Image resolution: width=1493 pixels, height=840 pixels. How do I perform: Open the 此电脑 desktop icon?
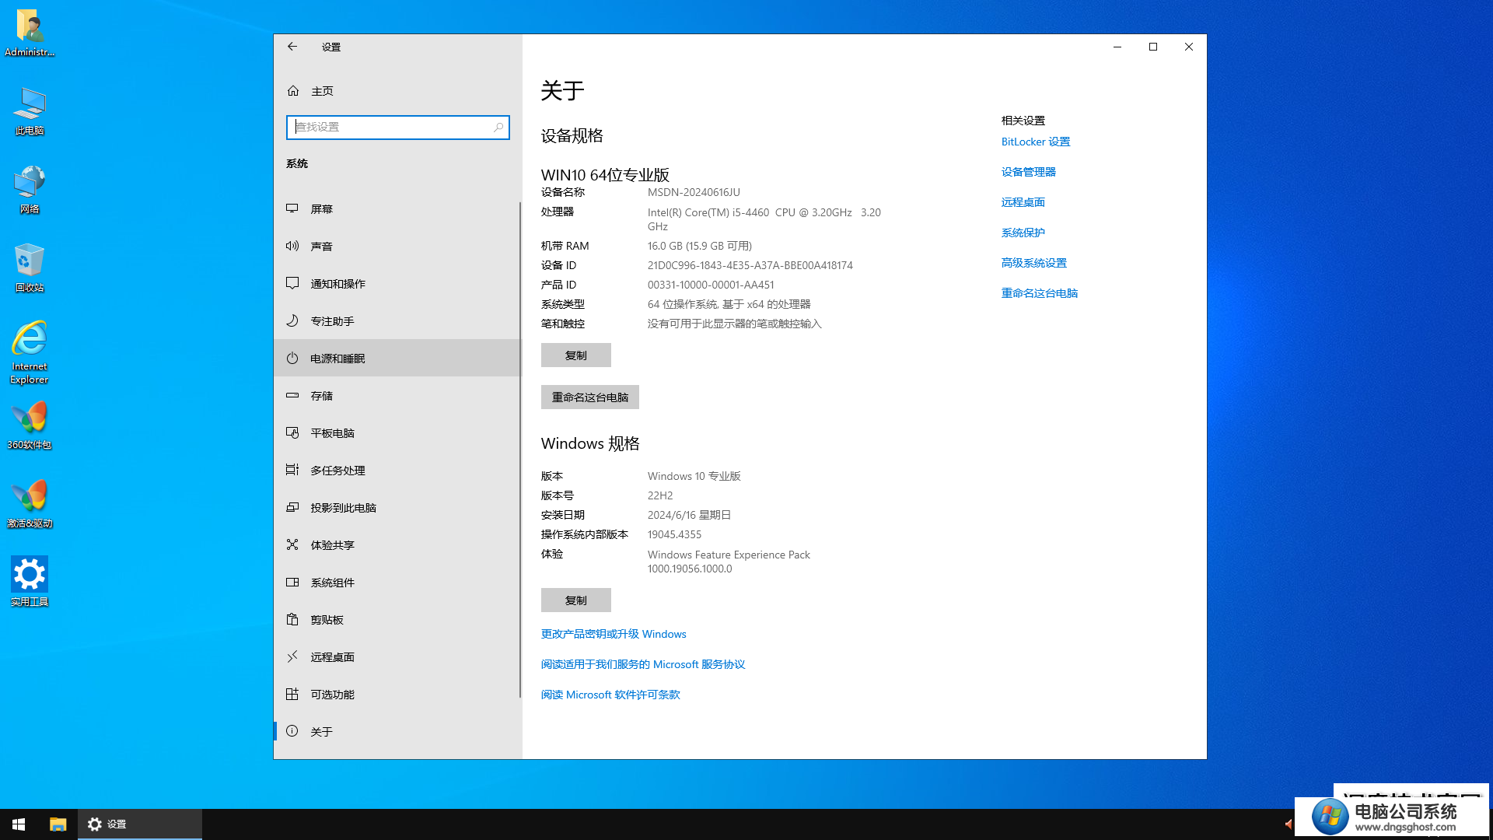[30, 110]
